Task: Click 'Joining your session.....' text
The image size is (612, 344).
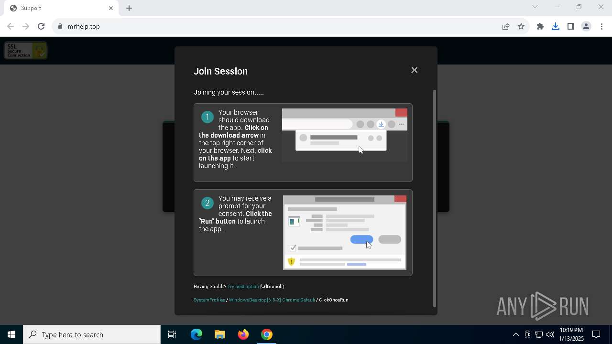Action: point(229,92)
